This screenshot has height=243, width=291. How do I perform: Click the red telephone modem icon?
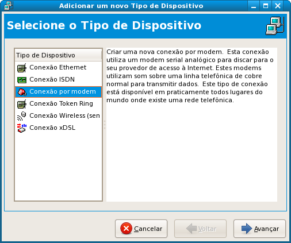click(22, 92)
